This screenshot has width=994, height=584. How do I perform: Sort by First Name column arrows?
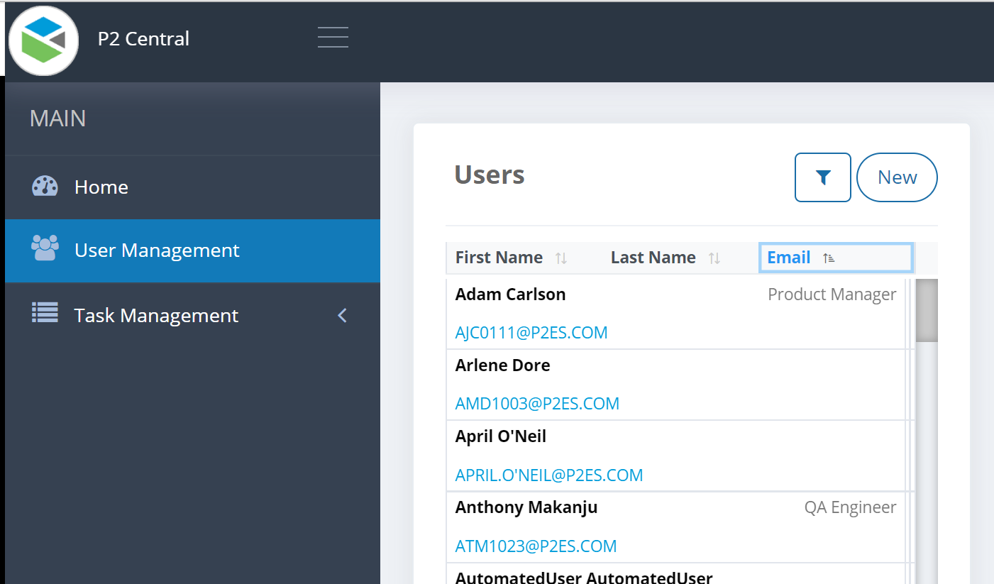(x=561, y=258)
